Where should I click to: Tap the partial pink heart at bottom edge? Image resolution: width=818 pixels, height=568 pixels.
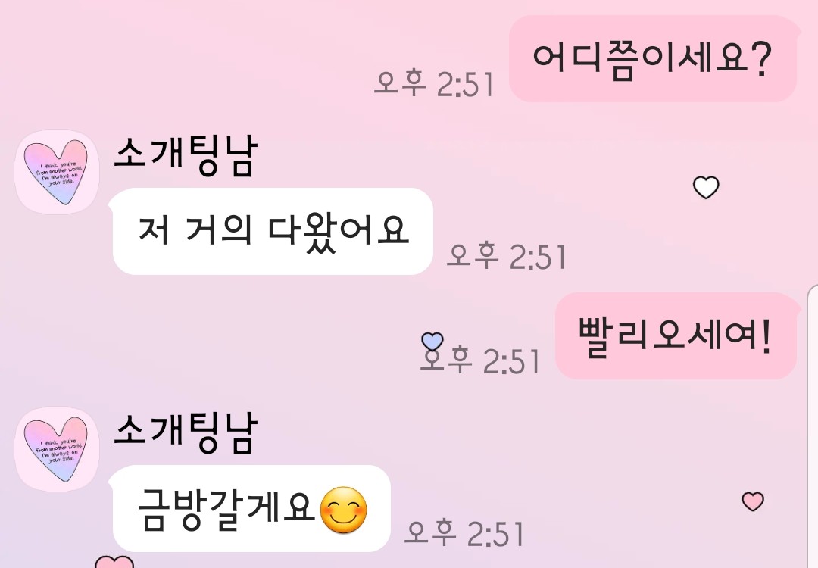point(114,562)
